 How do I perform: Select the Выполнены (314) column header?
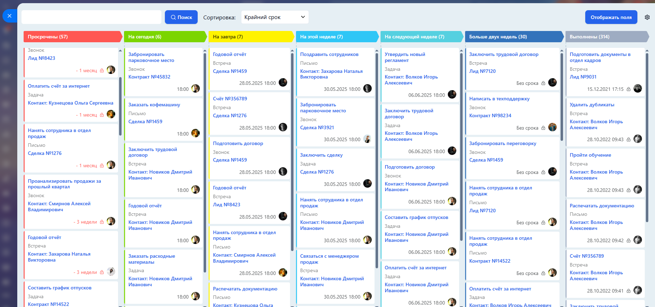[607, 37]
